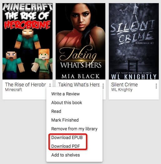Choose About this book option
Viewport: 161px width, 164px height.
(x=67, y=103)
